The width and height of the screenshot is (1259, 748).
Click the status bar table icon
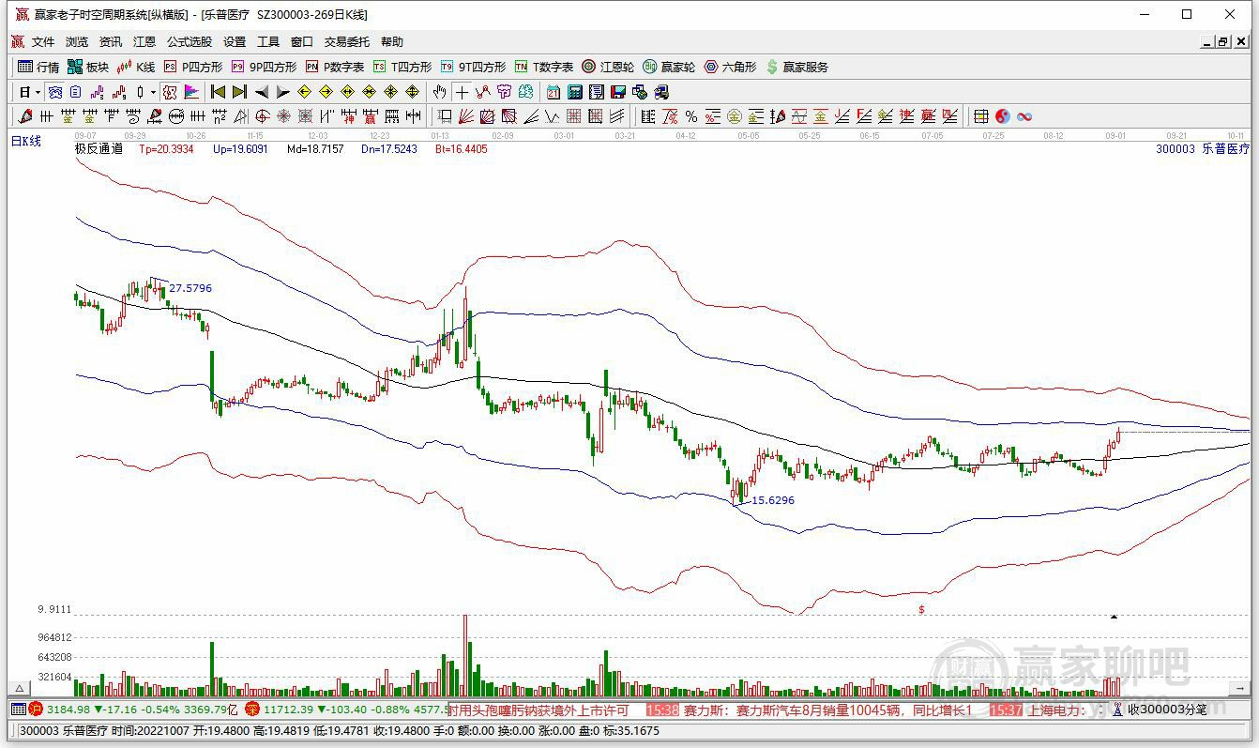tap(19, 710)
